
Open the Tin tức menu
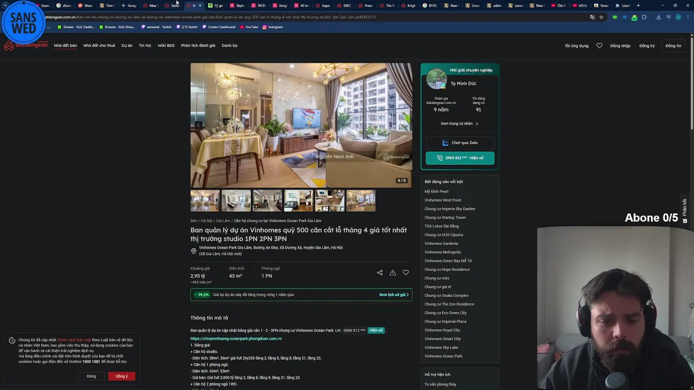145,45
